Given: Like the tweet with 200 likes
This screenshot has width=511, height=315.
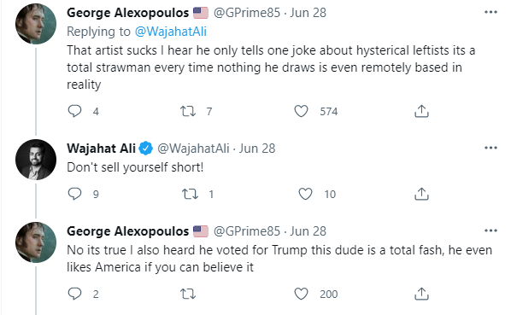Looking at the screenshot, I should (x=301, y=294).
